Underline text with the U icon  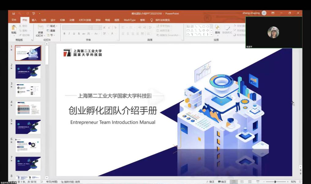point(74,34)
